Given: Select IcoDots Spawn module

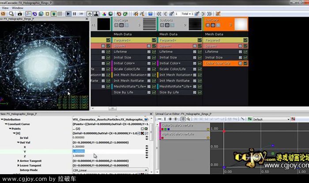Looking at the screenshot, I should (180, 46).
